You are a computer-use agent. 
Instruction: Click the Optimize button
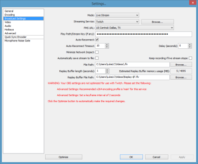tap(63, 157)
